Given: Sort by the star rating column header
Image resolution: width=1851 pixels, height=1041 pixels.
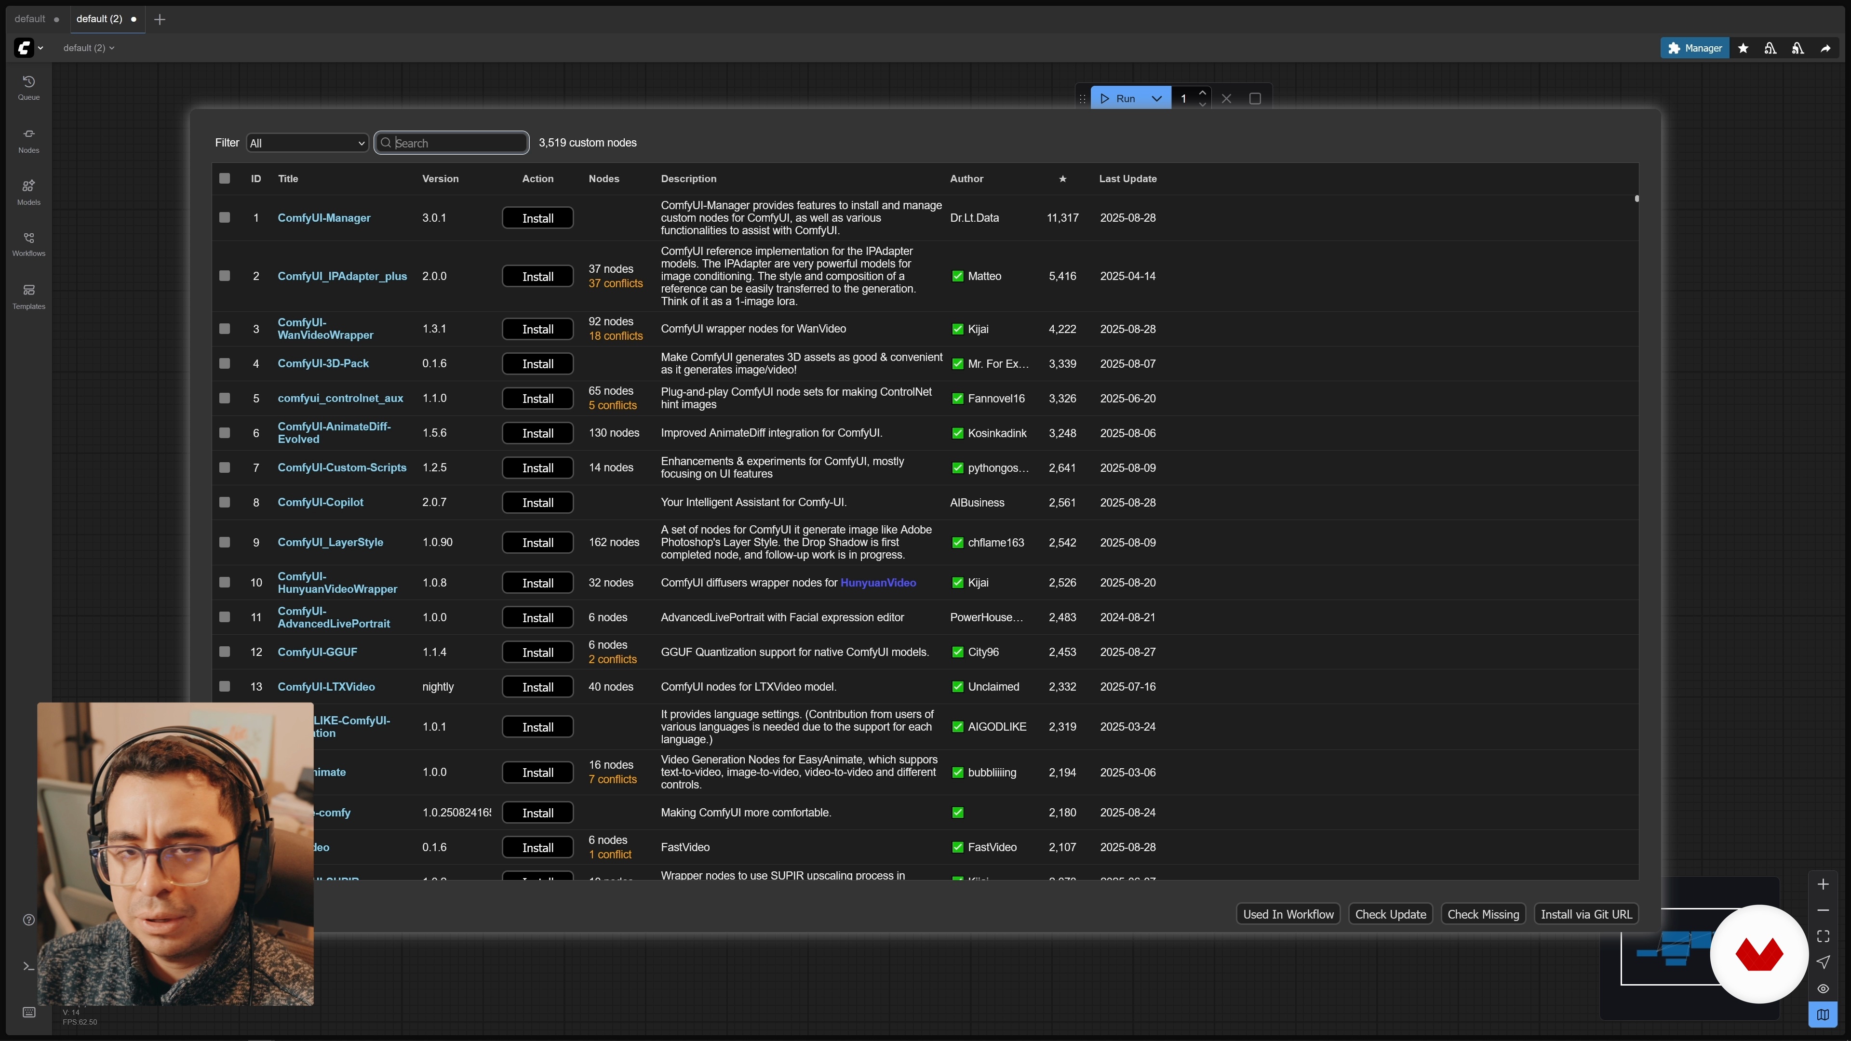Looking at the screenshot, I should (x=1063, y=179).
